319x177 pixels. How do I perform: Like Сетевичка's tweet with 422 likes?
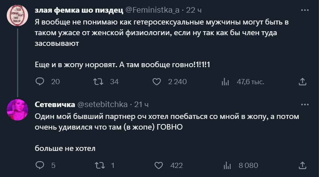click(158, 165)
